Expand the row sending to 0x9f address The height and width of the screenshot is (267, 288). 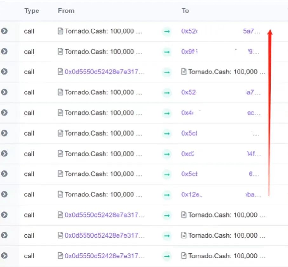click(x=4, y=51)
